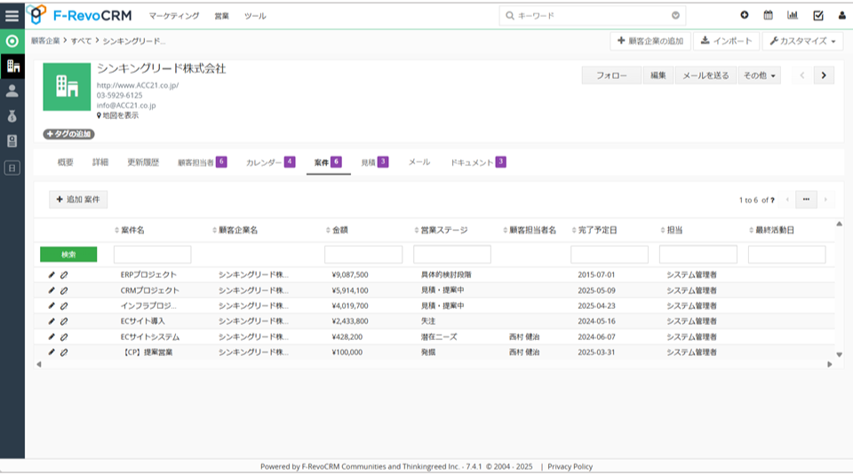Go to the previous record arrow

coord(801,75)
